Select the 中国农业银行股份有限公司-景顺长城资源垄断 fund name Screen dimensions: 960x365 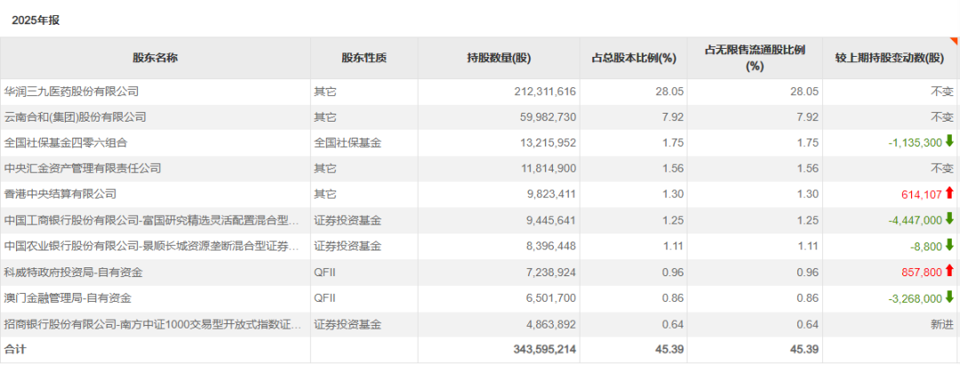point(153,246)
